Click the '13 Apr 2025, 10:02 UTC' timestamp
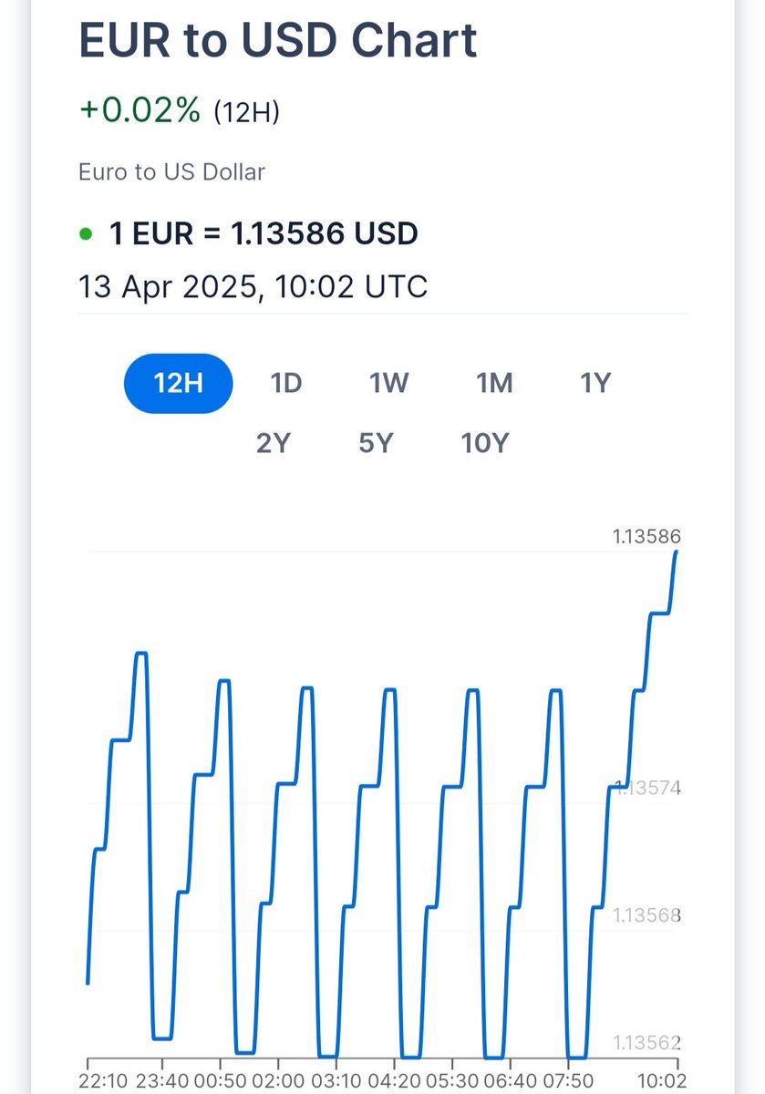 coord(253,287)
